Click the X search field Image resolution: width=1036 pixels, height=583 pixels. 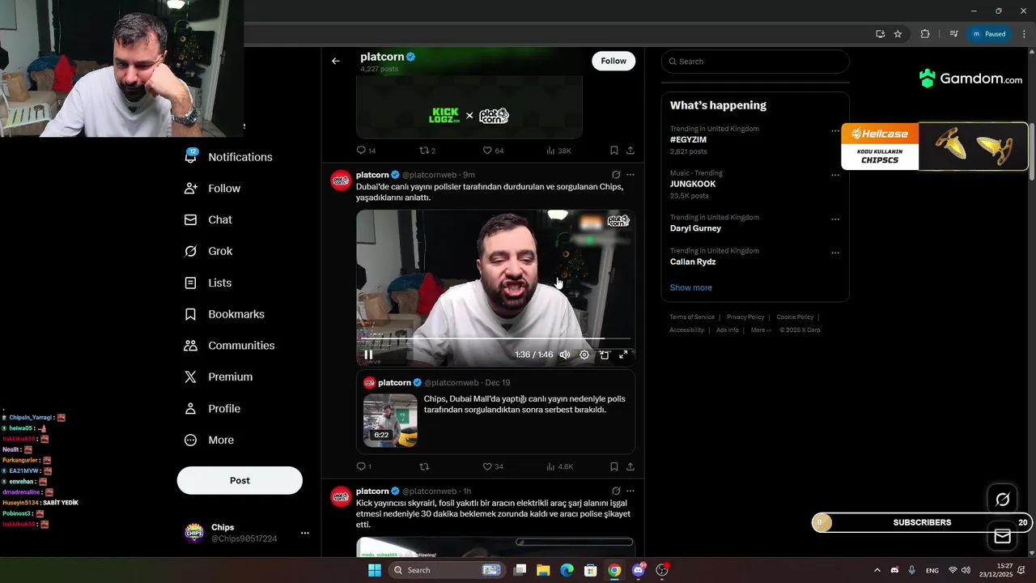[x=755, y=62]
